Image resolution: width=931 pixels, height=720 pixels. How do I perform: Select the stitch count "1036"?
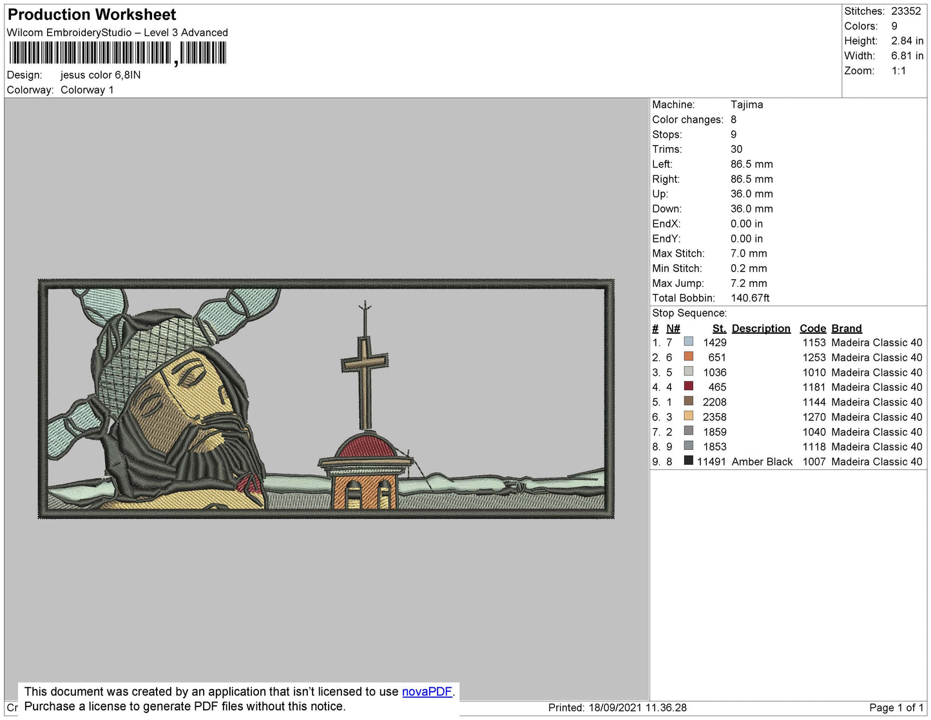click(715, 373)
